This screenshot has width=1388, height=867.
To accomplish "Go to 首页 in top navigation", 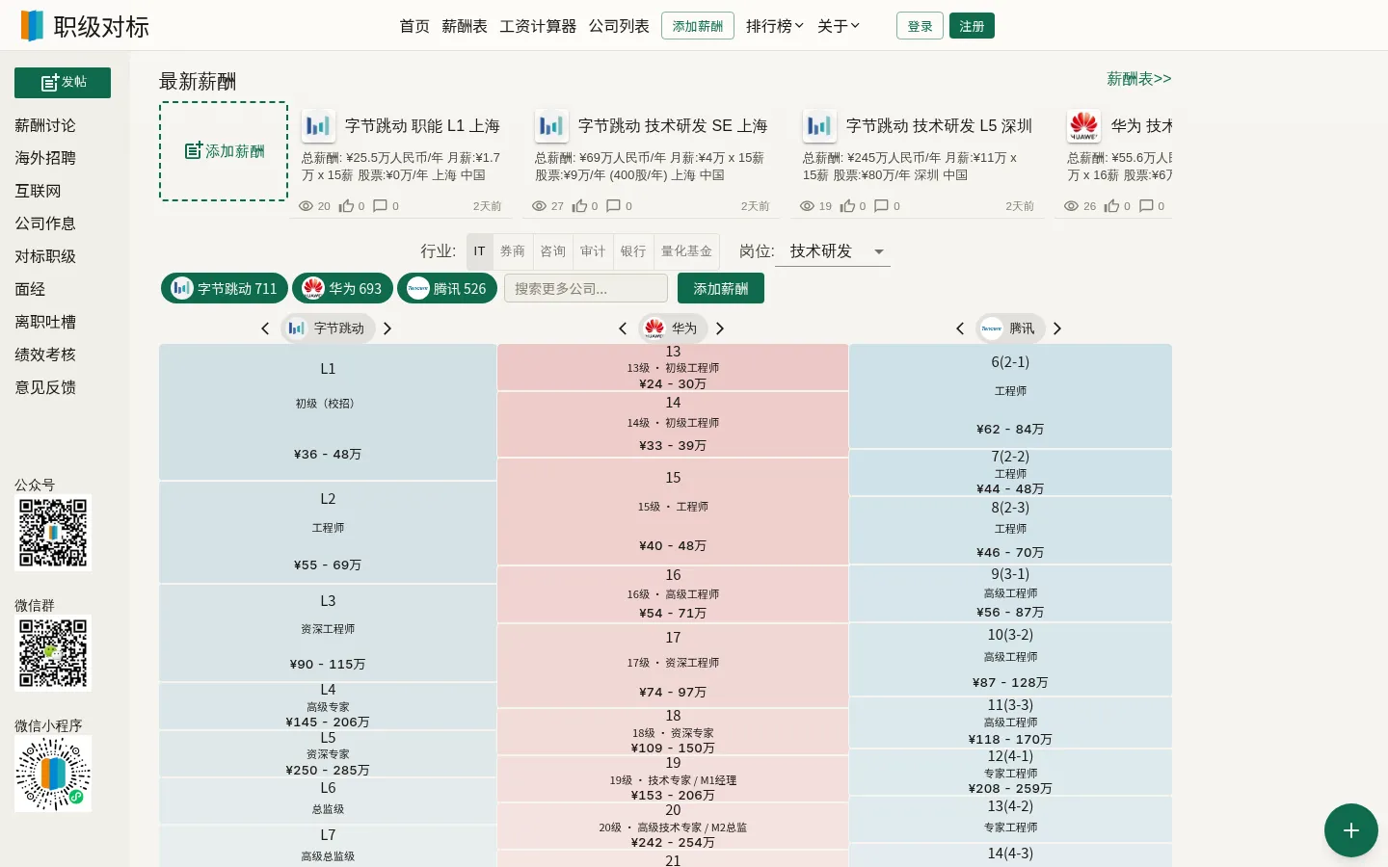I will 414,26.
